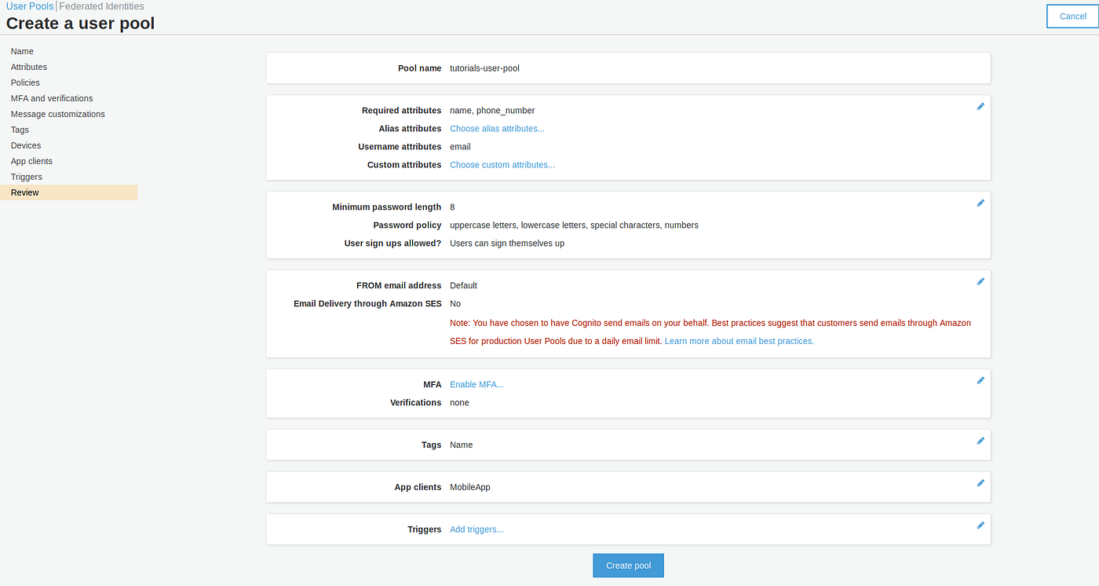Click Choose custom attributes link
The width and height of the screenshot is (1099, 586).
[x=502, y=165]
